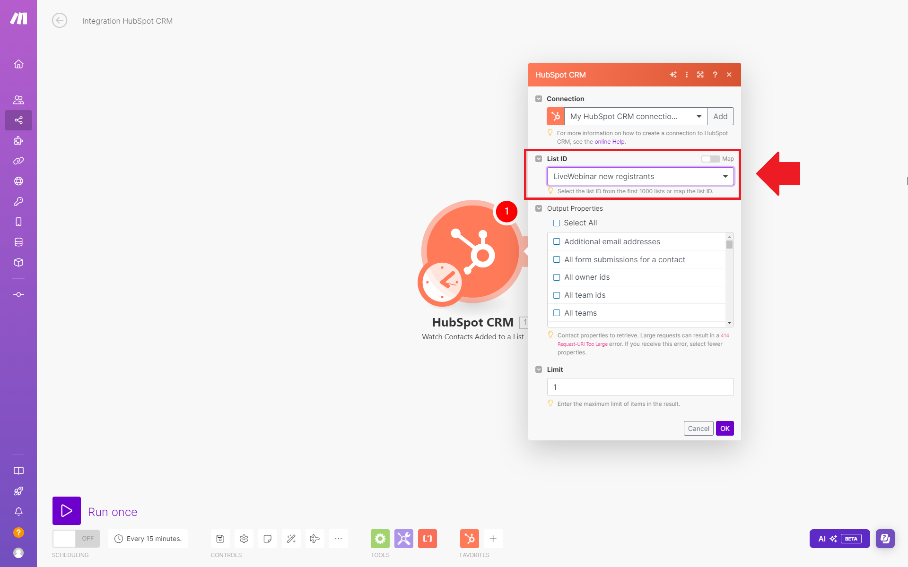Viewport: 908px width, 567px height.
Task: Open the online Help link
Action: [610, 141]
